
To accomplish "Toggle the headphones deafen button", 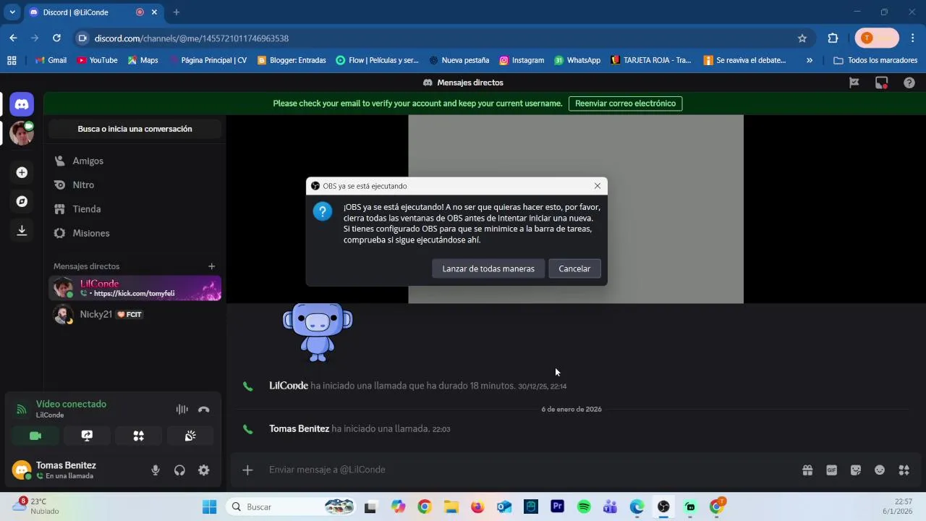I will (x=179, y=470).
